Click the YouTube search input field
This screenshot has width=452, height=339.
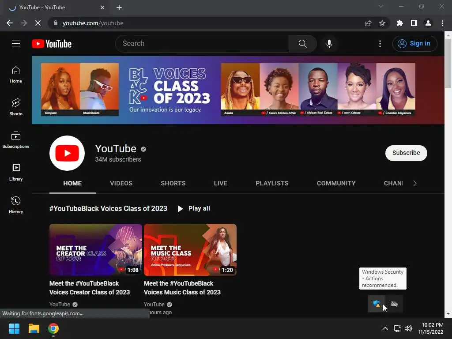click(x=202, y=44)
